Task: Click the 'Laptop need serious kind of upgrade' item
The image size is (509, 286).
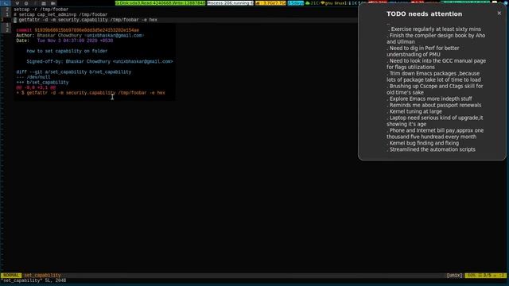Action: point(435,121)
